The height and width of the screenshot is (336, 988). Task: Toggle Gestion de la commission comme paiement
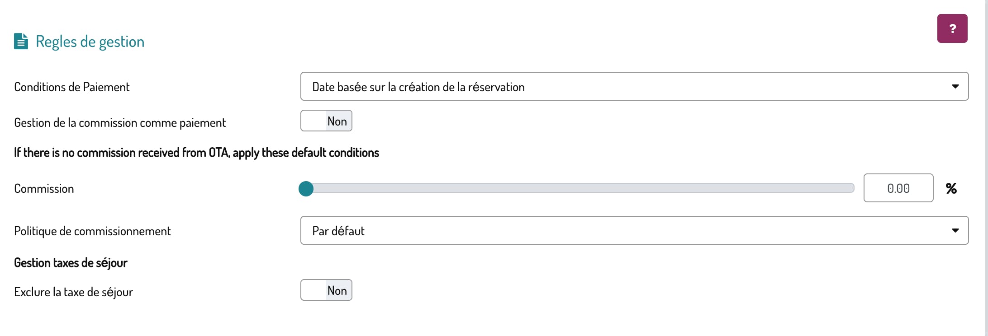coord(326,121)
